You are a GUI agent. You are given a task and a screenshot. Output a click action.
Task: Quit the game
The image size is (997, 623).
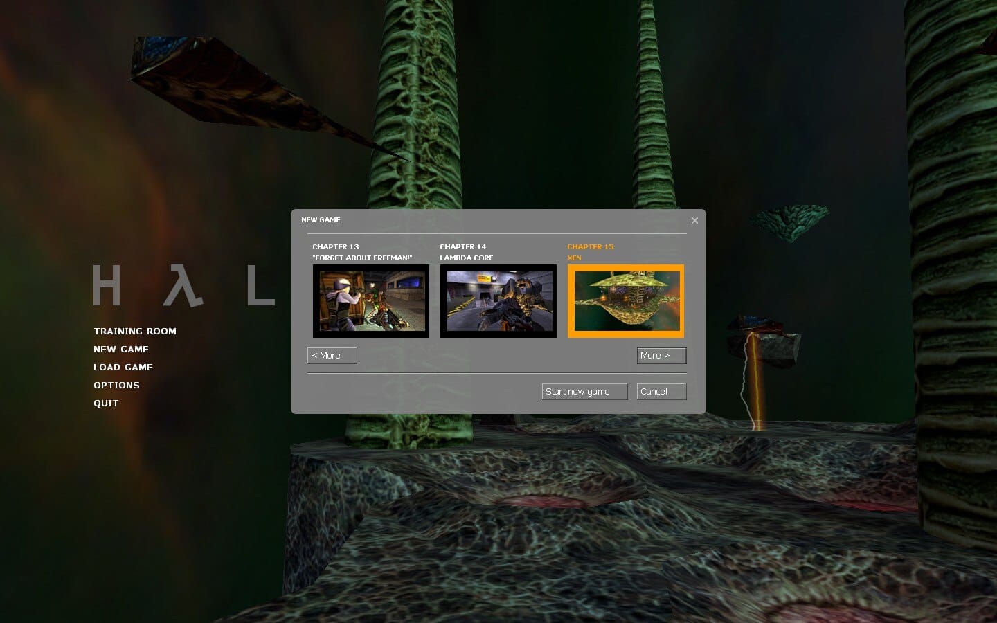pyautogui.click(x=105, y=403)
